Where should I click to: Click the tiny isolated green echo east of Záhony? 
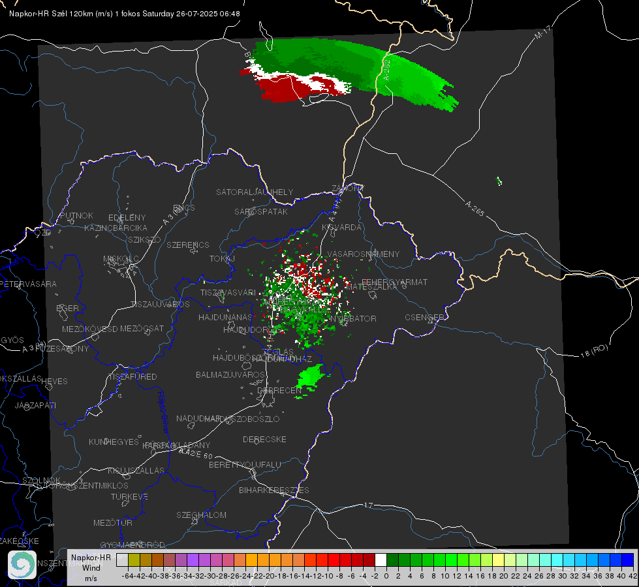499,181
